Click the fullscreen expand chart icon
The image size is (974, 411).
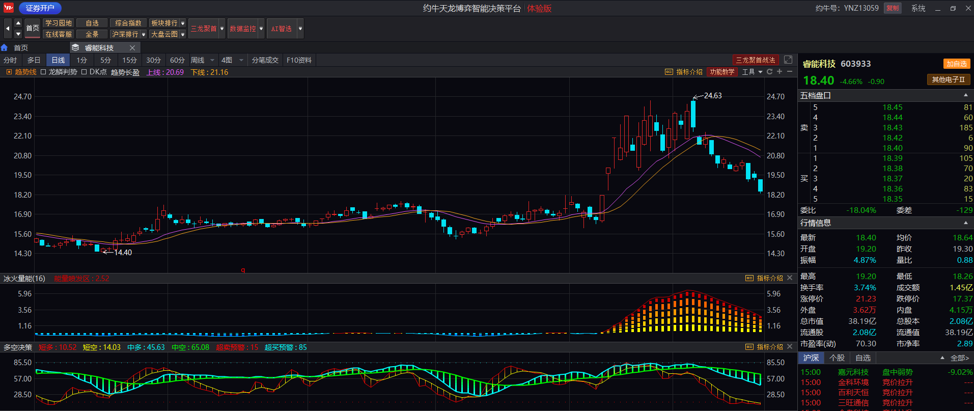(788, 60)
